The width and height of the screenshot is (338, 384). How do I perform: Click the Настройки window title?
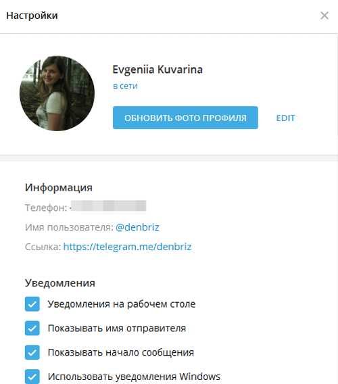[x=32, y=16]
